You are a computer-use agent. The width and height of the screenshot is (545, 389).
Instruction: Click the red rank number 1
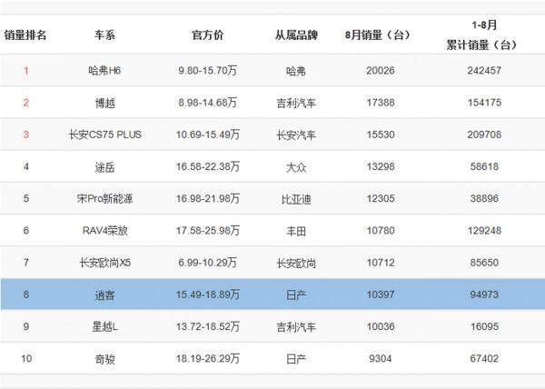tap(26, 70)
